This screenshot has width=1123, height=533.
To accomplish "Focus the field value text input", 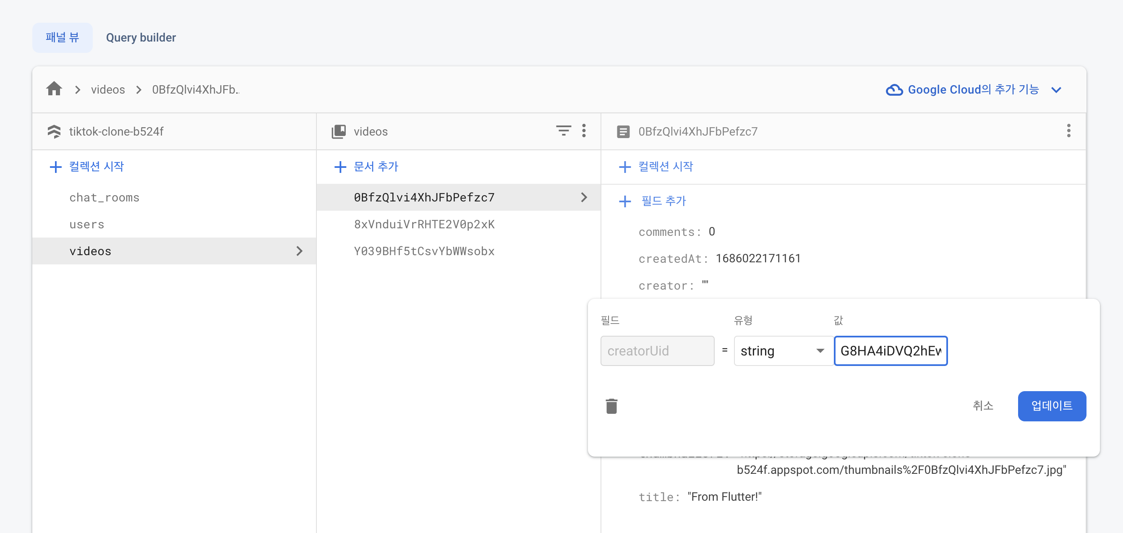I will [x=890, y=351].
